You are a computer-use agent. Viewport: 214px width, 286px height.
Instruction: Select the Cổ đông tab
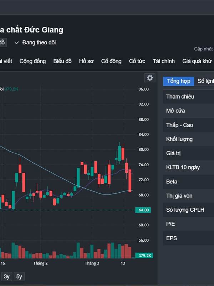[x=111, y=61]
